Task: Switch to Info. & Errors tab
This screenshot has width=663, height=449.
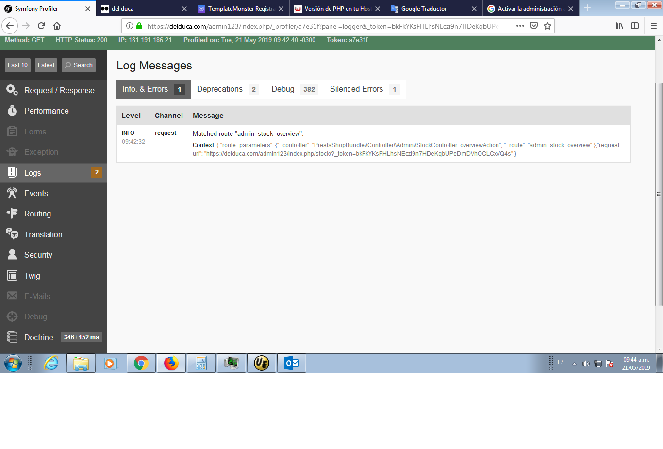Action: coord(153,89)
